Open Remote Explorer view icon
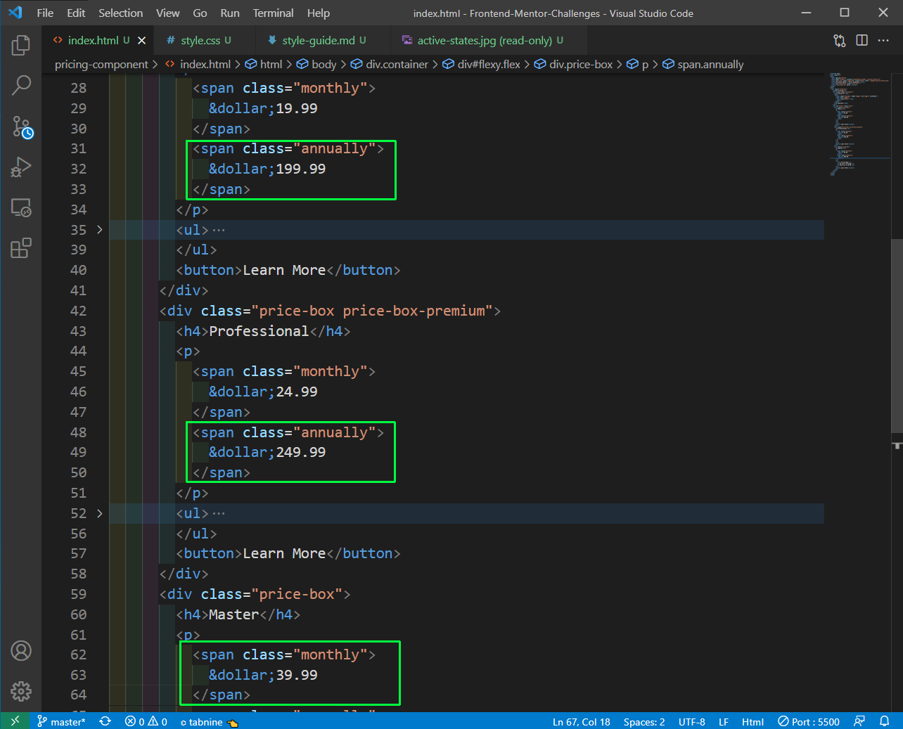The width and height of the screenshot is (903, 729). pos(21,208)
